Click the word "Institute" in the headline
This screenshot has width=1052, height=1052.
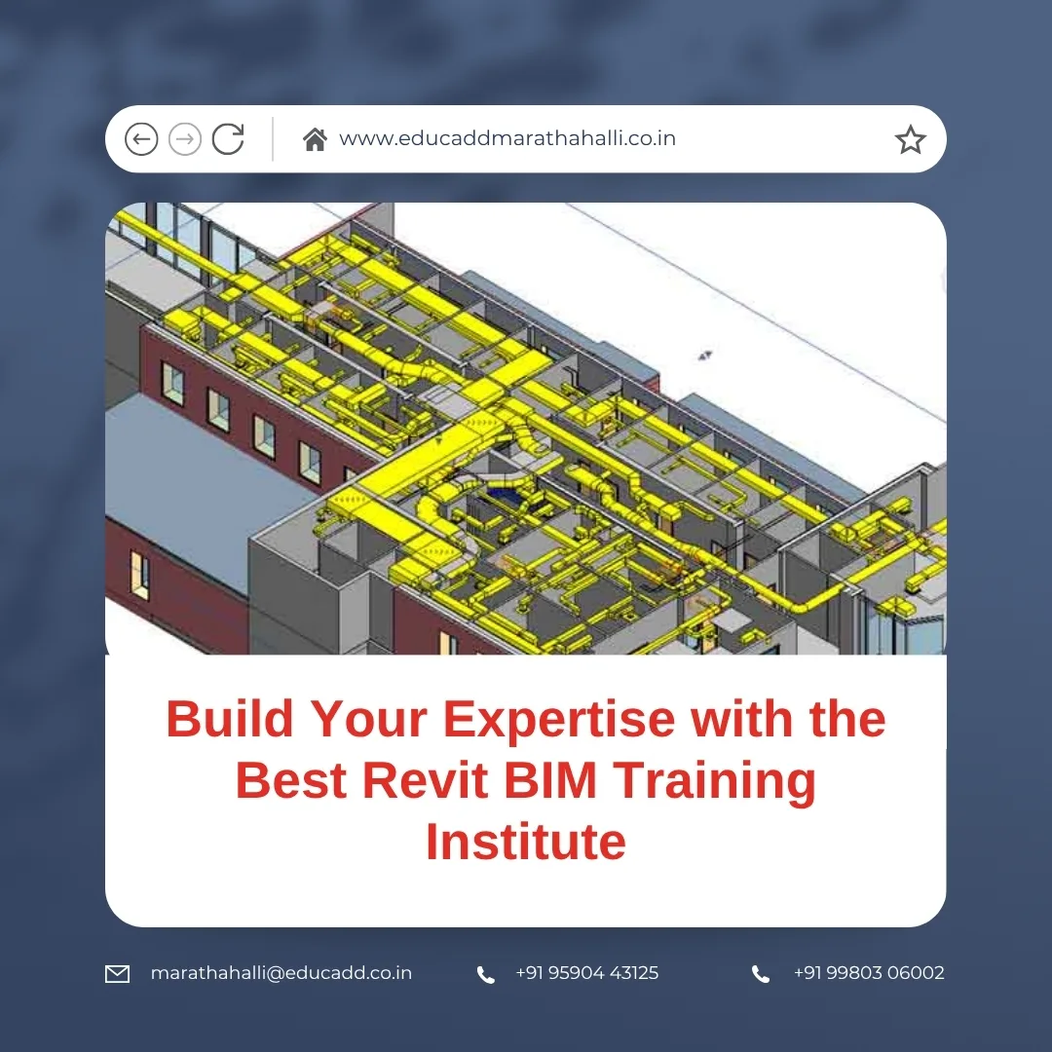[526, 842]
